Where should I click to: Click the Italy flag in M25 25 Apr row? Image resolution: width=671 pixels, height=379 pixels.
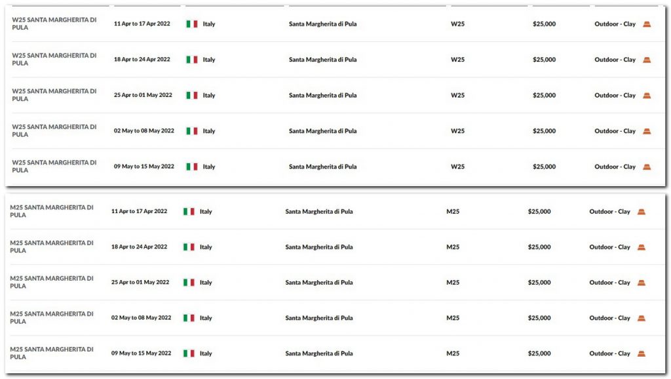(x=189, y=283)
